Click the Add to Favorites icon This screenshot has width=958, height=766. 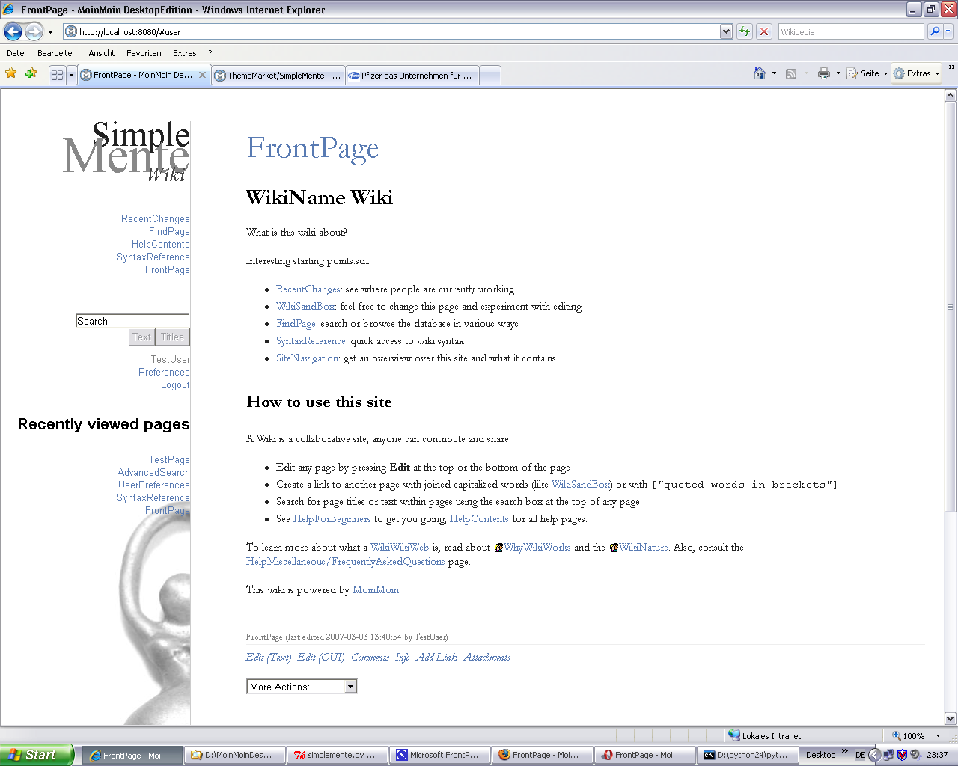31,73
